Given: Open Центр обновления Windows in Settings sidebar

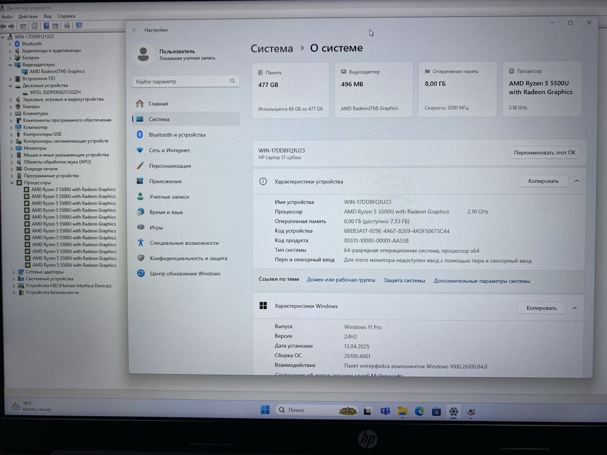Looking at the screenshot, I should point(185,274).
